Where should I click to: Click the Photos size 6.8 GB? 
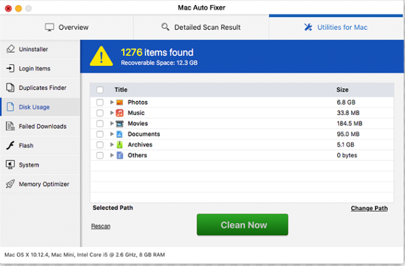point(346,103)
